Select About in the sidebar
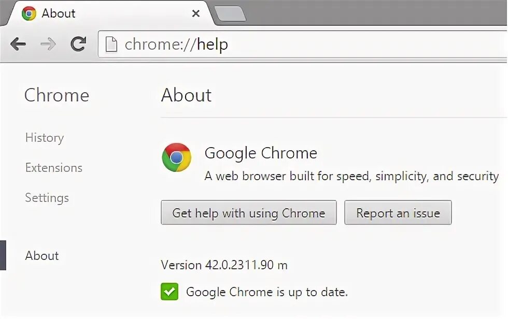Viewport: 508px width, 319px height. click(42, 256)
